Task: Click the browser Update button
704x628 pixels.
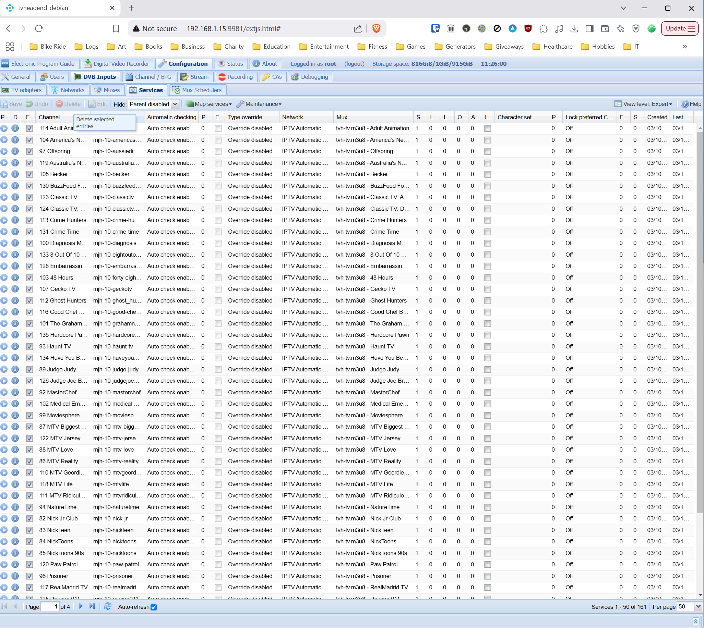Action: tap(679, 28)
